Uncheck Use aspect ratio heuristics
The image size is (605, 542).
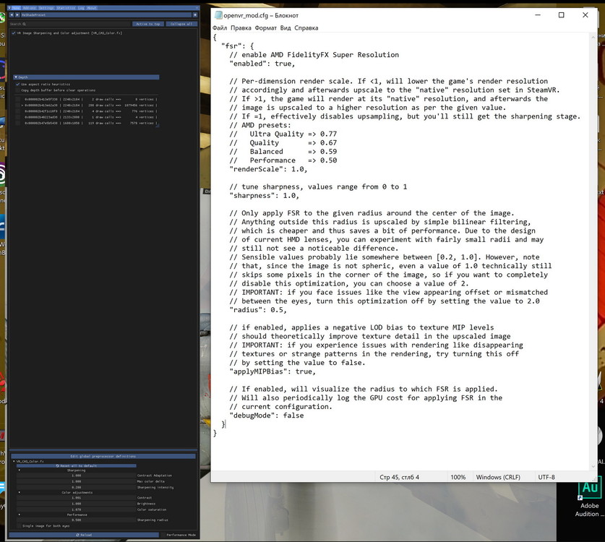(18, 84)
